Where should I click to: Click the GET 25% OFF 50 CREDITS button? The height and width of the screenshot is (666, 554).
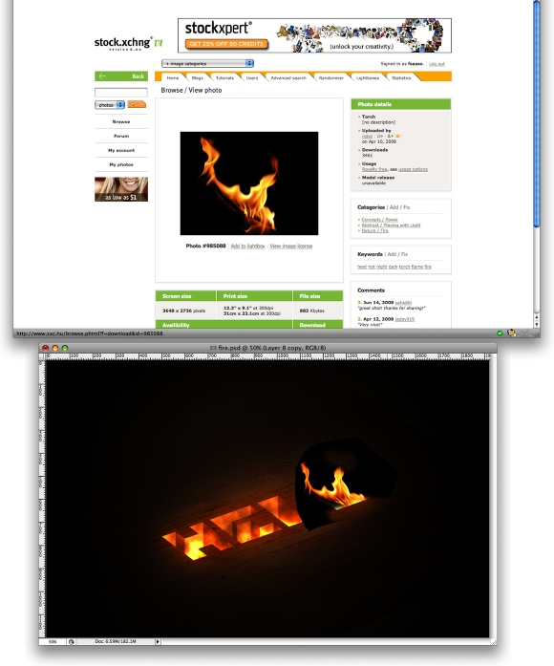[x=226, y=44]
